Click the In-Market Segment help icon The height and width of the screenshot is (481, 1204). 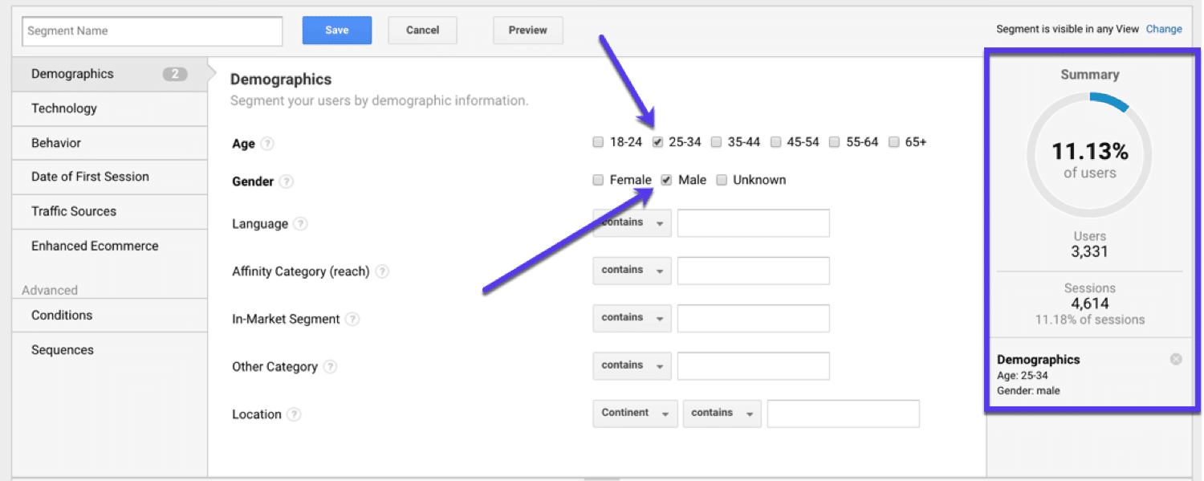tap(352, 319)
